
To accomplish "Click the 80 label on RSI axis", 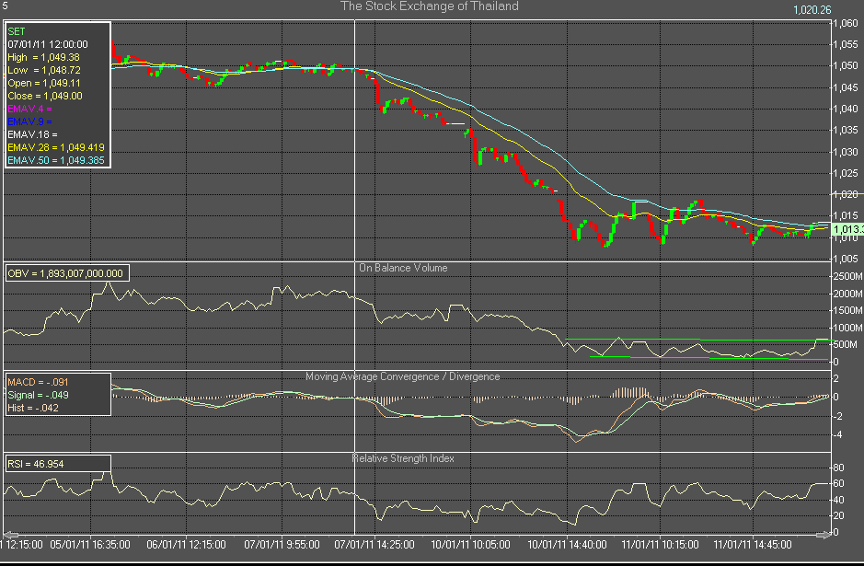I will [x=838, y=468].
